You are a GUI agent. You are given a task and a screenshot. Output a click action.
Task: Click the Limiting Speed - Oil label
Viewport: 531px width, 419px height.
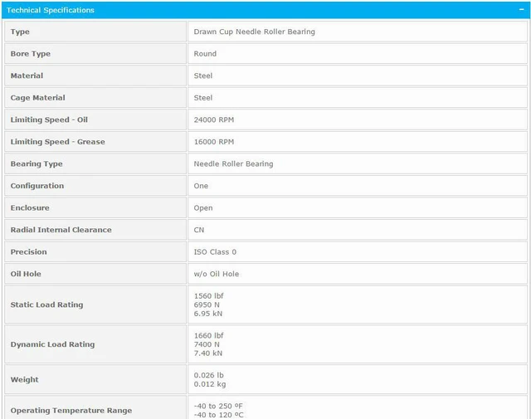pyautogui.click(x=49, y=120)
